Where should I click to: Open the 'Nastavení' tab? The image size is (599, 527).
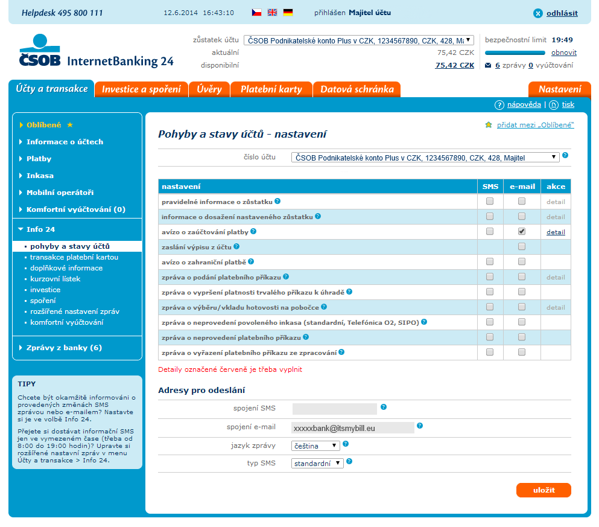pos(559,89)
